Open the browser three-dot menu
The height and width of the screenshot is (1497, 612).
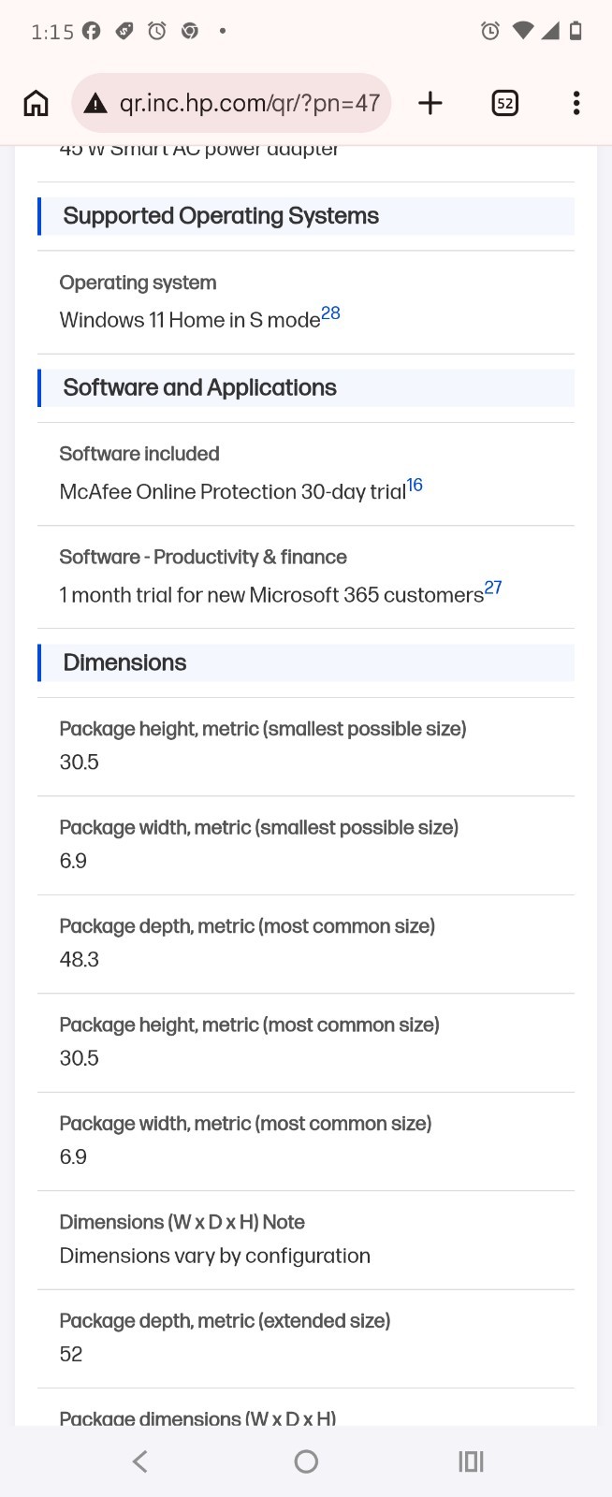(x=576, y=103)
